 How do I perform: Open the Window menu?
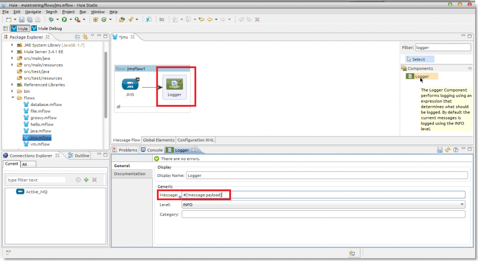point(98,12)
